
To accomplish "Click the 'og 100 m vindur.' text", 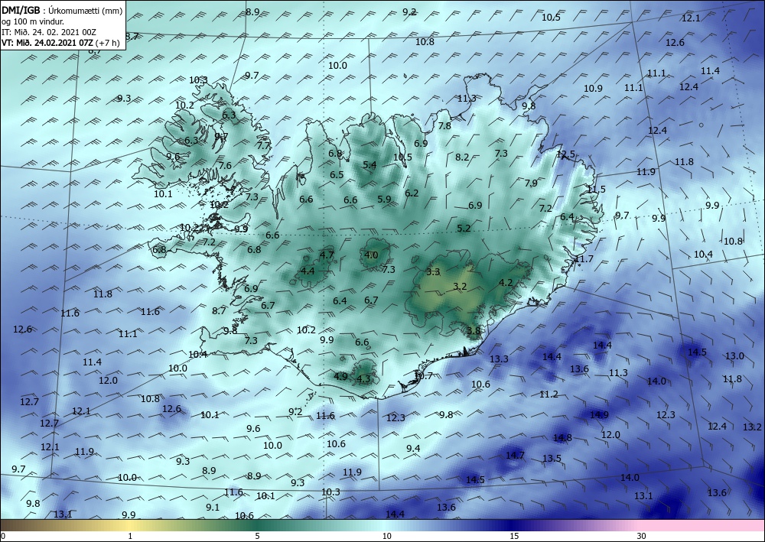I will pyautogui.click(x=33, y=21).
